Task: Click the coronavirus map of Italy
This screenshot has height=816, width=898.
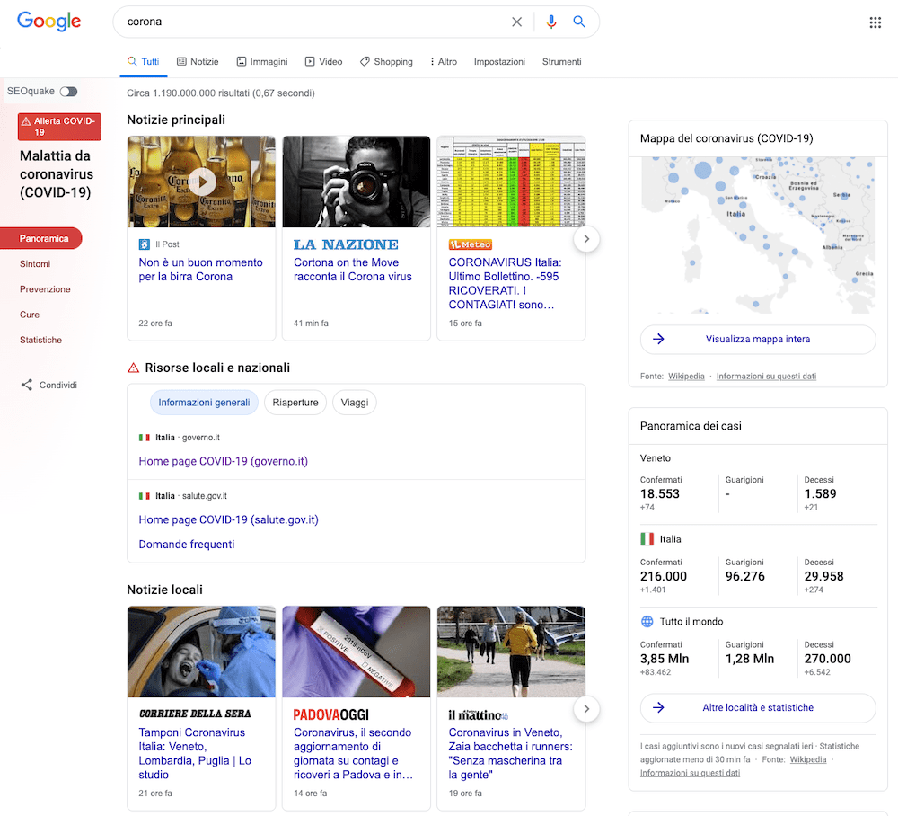Action: pos(758,235)
